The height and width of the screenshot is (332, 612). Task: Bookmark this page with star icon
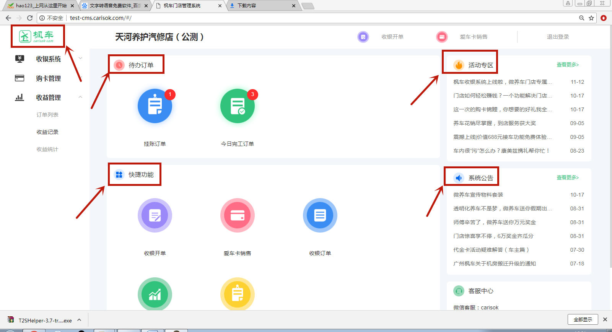[x=591, y=18]
